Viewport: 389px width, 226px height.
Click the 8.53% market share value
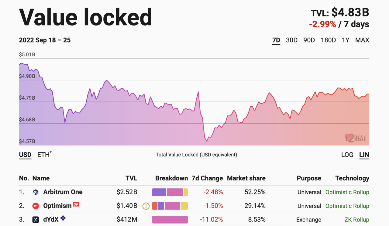click(x=257, y=220)
